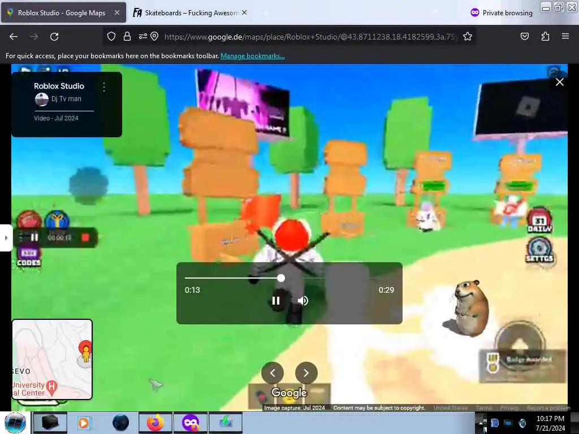Viewport: 579px width, 434px height.
Task: Open the black folder taskbar icon
Action: point(50,423)
